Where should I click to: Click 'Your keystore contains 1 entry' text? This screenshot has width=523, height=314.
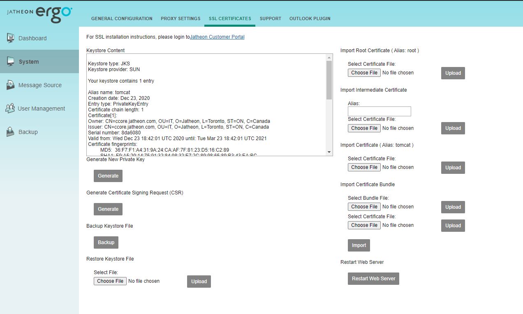[x=121, y=81]
